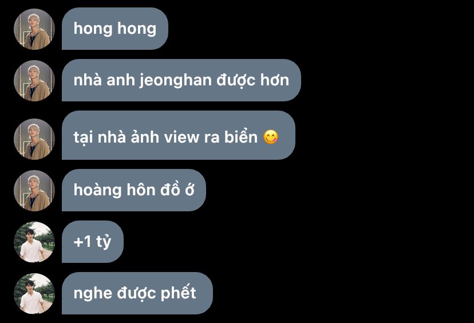Click the word 'nghe' in last message
The image size is (474, 323).
93,294
